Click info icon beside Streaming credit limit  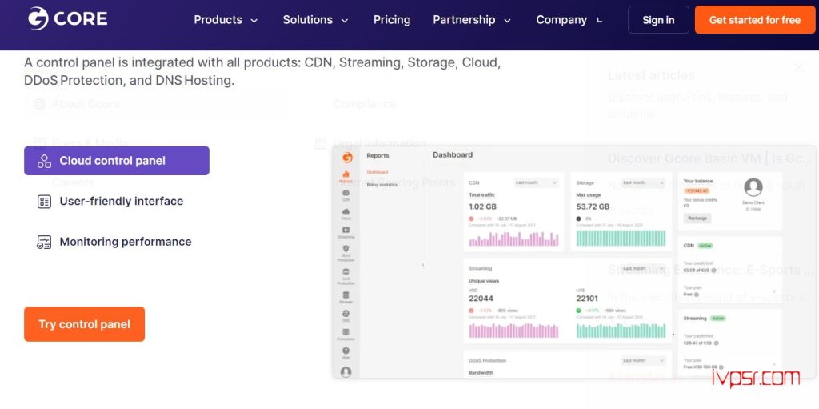pos(716,343)
